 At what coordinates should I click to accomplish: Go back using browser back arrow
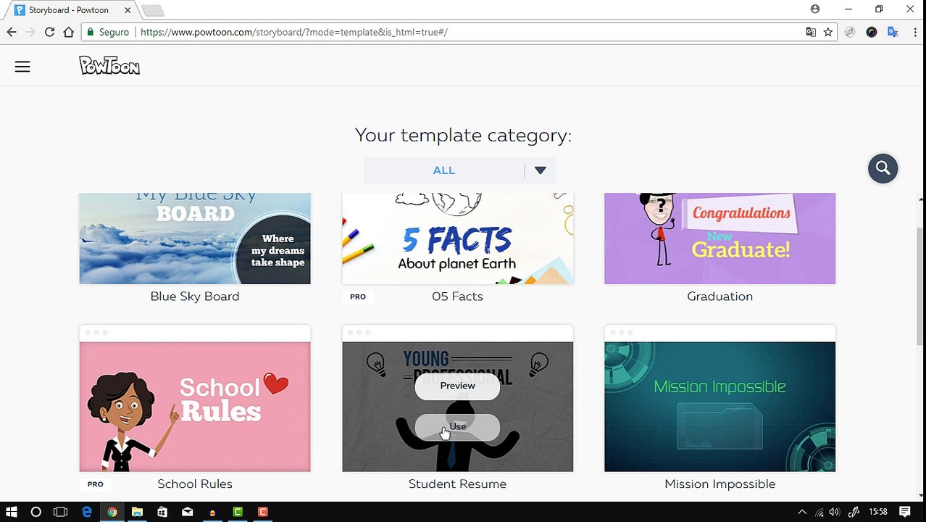11,32
